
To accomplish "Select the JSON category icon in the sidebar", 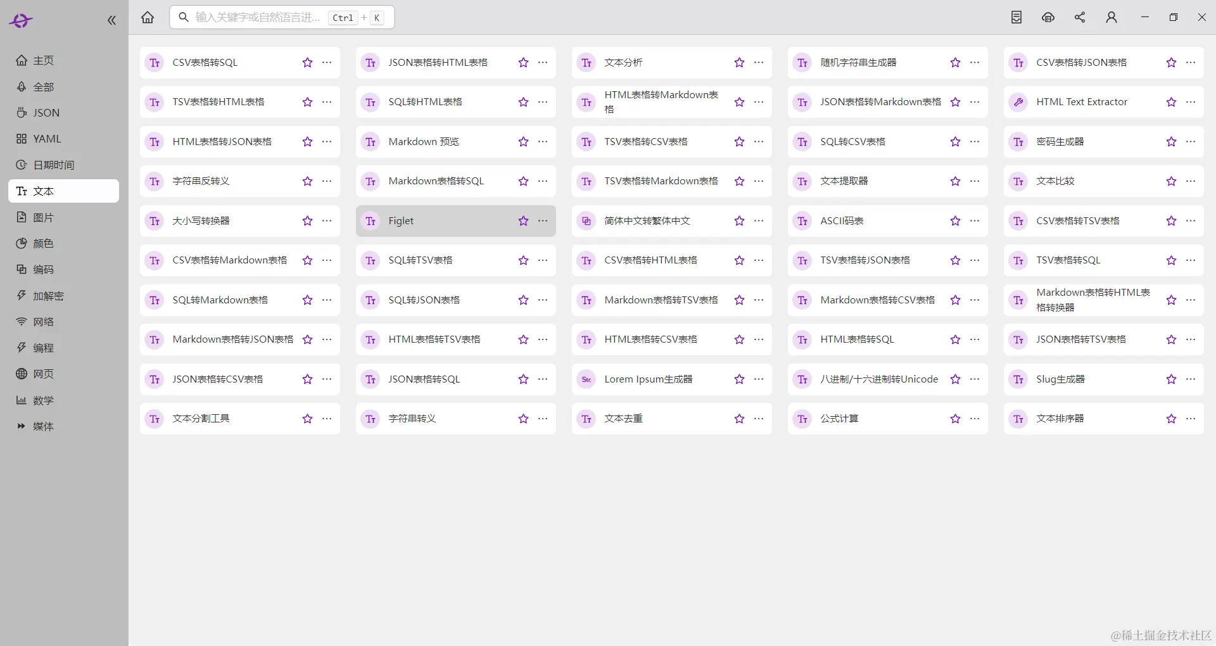I will coord(22,113).
